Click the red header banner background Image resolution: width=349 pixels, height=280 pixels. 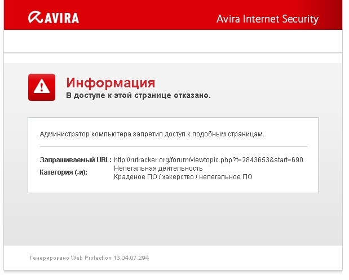(x=147, y=15)
